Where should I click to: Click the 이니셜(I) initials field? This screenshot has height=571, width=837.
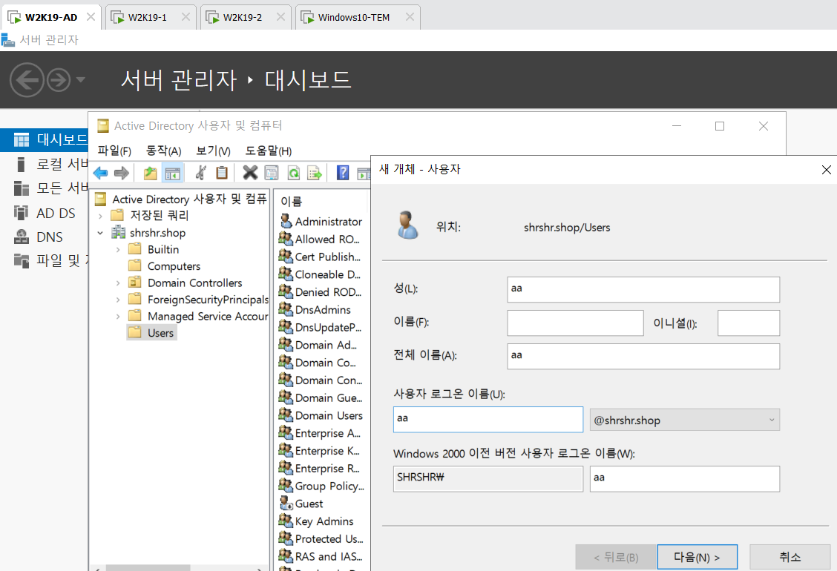749,323
